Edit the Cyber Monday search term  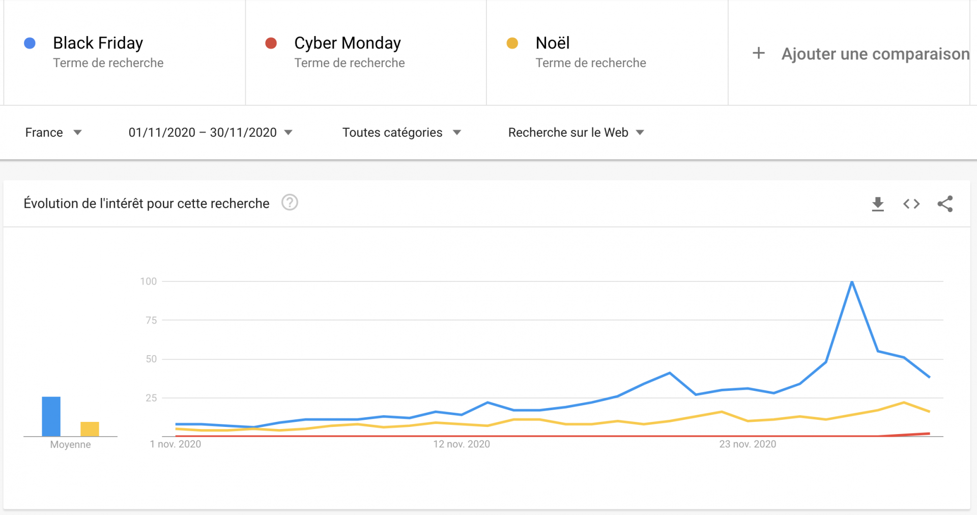[348, 43]
